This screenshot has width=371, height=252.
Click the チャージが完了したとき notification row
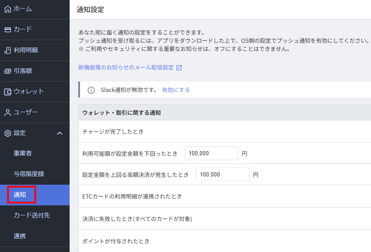tap(113, 132)
